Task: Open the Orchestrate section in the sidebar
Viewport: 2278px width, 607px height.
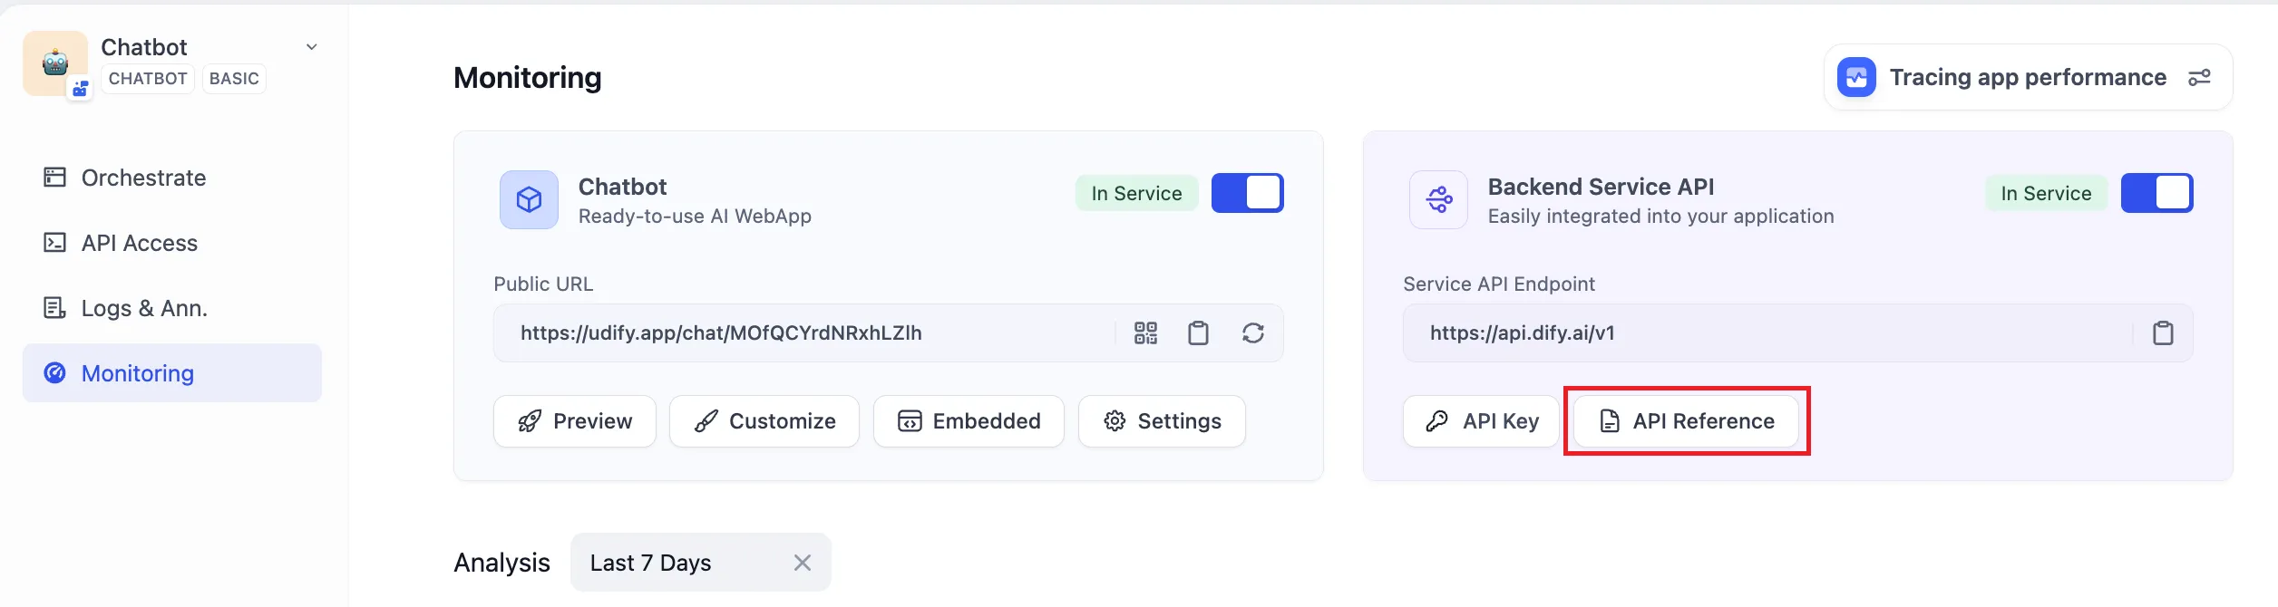Action: (x=142, y=178)
